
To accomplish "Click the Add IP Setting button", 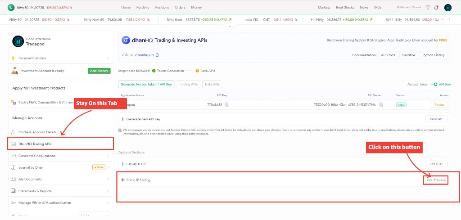I will coord(436,180).
